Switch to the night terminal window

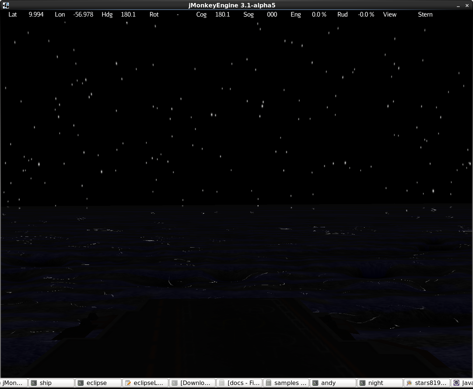point(380,383)
